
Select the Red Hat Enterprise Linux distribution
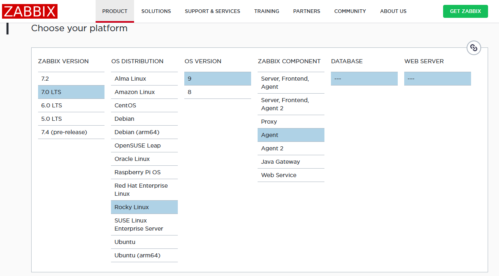[145, 190]
